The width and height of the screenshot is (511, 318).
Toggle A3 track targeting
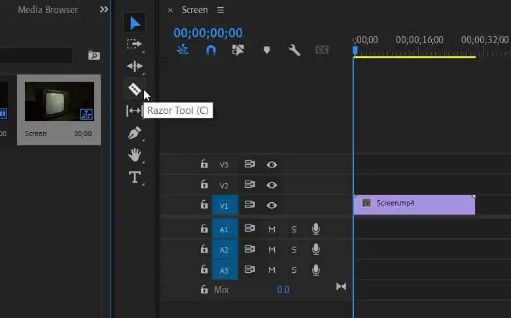pyautogui.click(x=225, y=270)
